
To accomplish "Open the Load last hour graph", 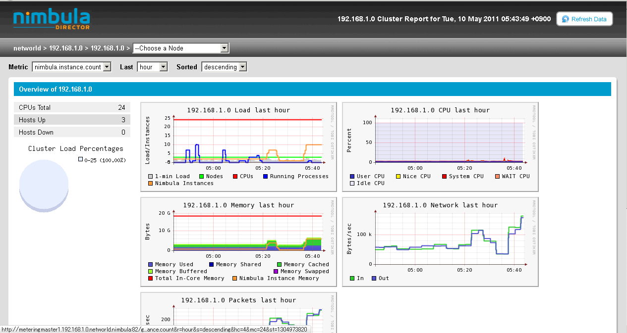I will pyautogui.click(x=238, y=146).
